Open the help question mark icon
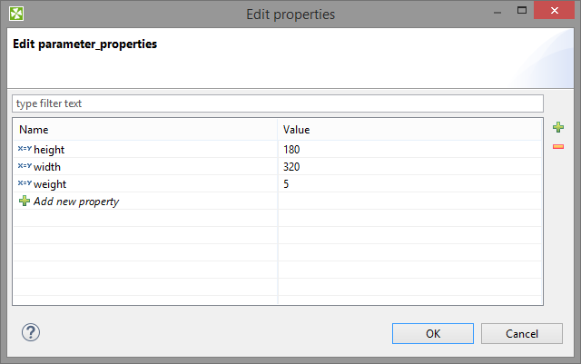 click(31, 332)
